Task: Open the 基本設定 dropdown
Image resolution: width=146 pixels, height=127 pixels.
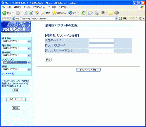Action: coord(16,41)
